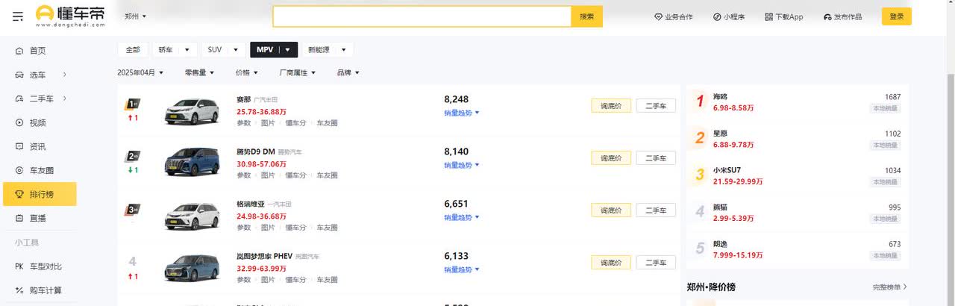Focus the search input field
This screenshot has width=955, height=306.
tap(422, 16)
